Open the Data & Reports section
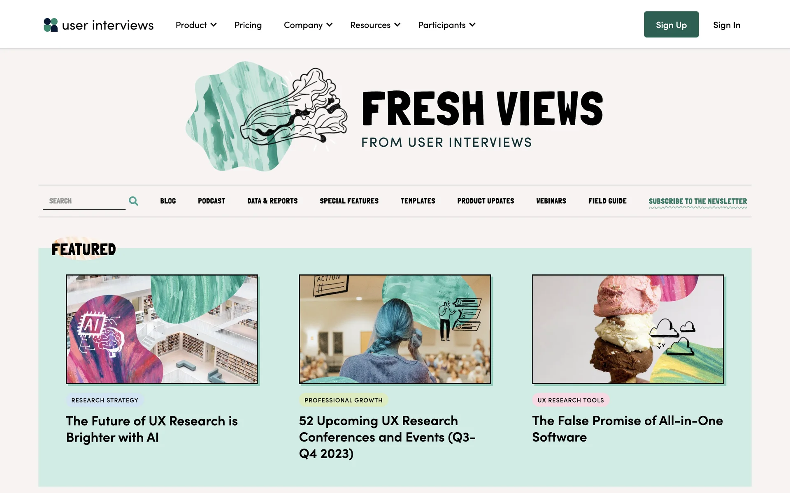Screen dimensions: 790x493 (x=272, y=201)
